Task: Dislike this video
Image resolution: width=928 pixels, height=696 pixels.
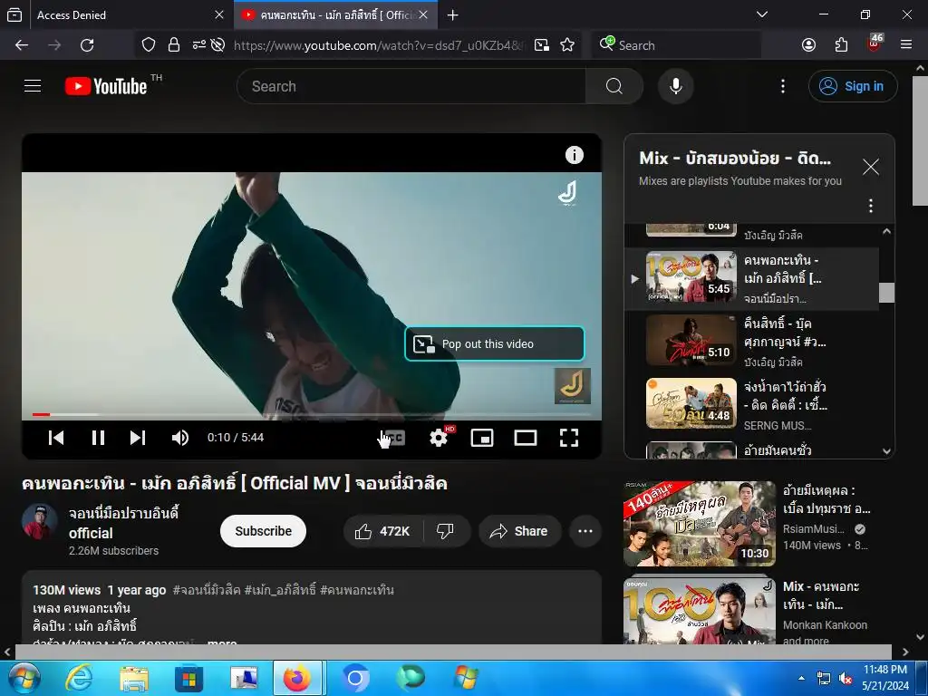Action: pos(445,531)
